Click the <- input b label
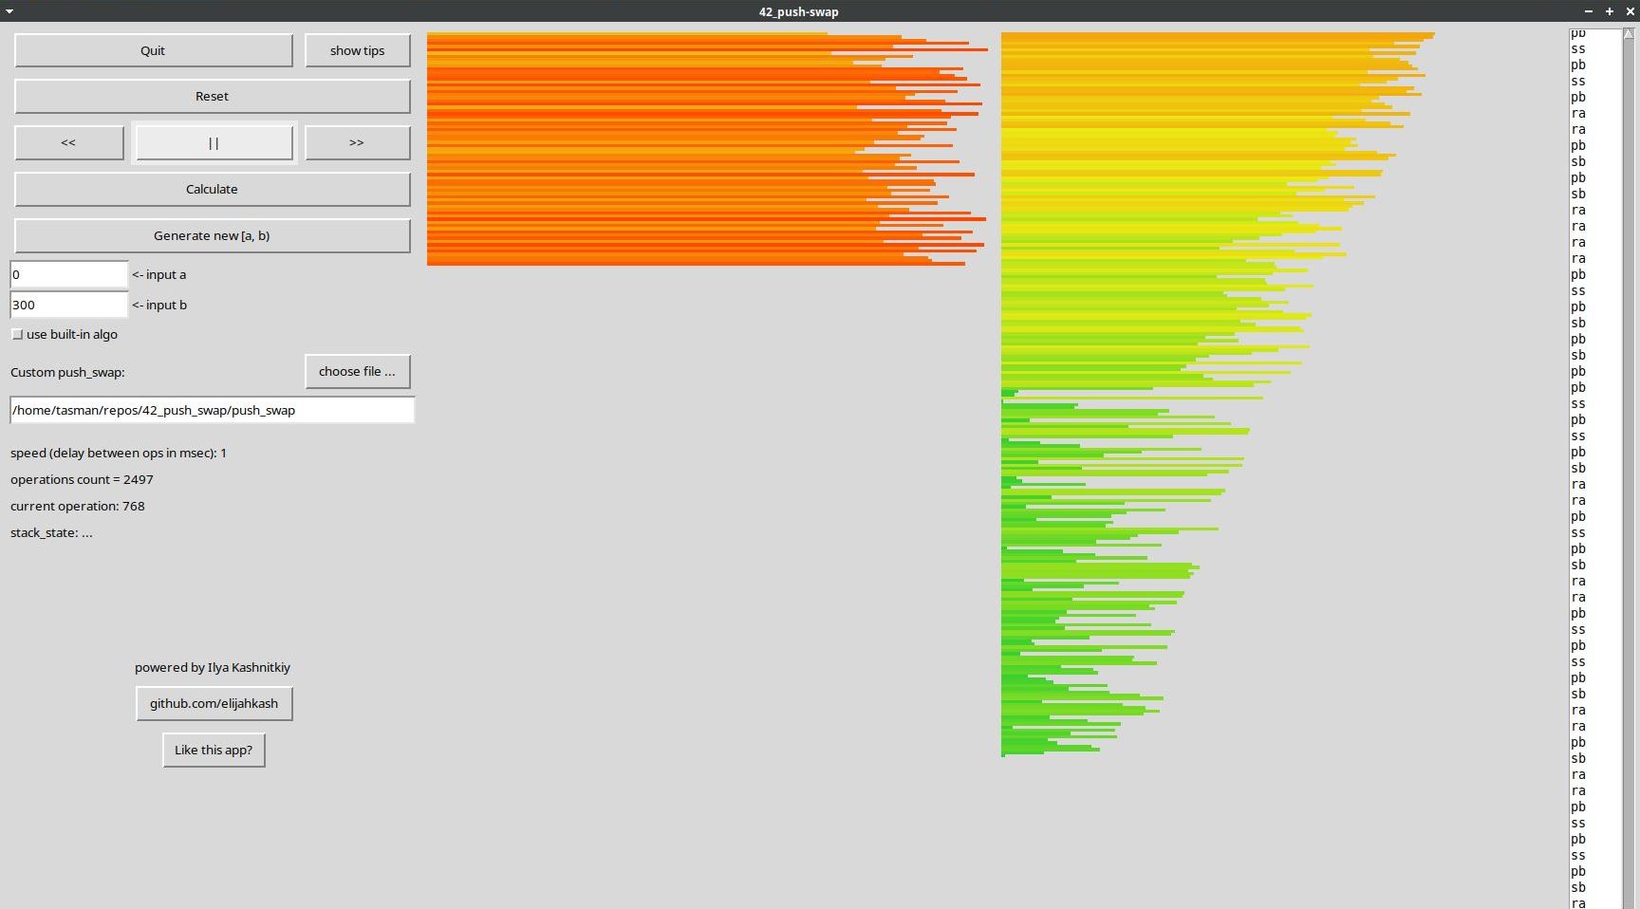The width and height of the screenshot is (1640, 909). (159, 305)
